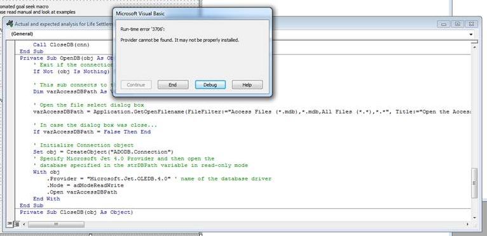Viewport: 487px width, 236px height.
Task: Click the disabled Continue button
Action: coord(136,84)
